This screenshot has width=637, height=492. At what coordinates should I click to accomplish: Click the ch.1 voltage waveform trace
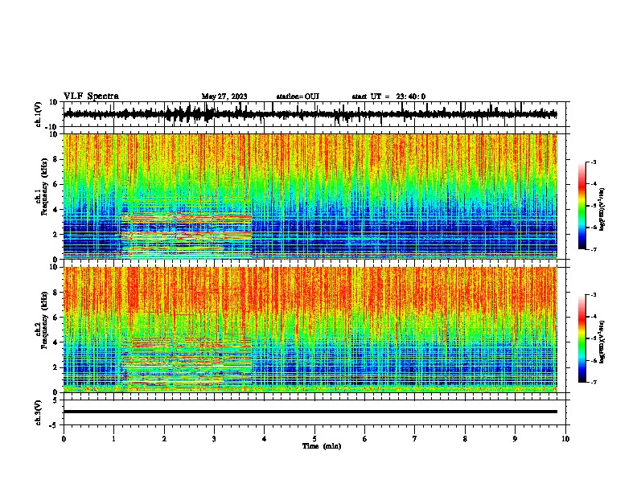click(x=310, y=114)
